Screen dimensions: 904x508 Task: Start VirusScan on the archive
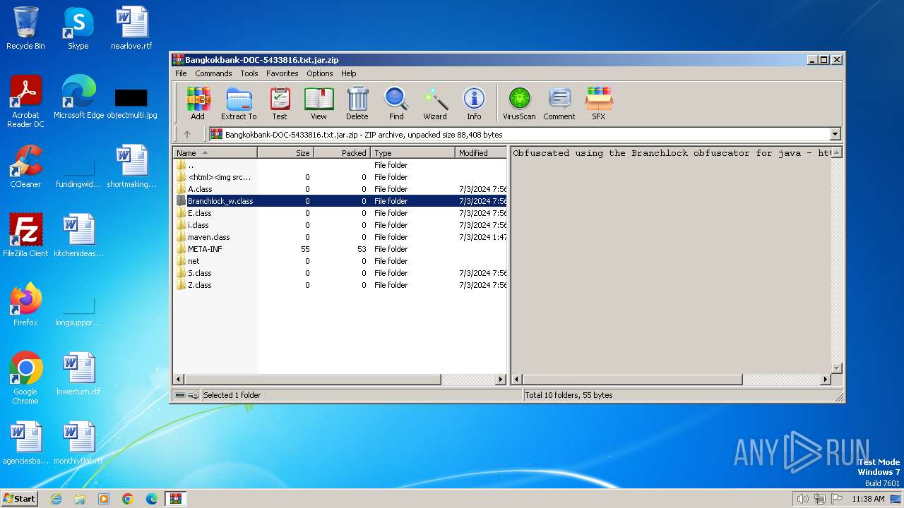click(519, 104)
